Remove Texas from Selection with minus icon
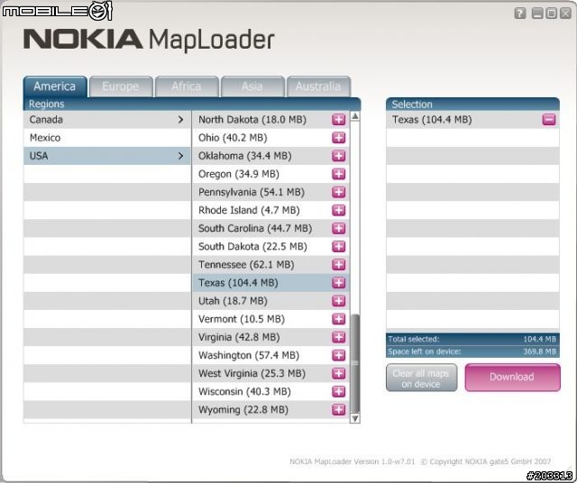Image resolution: width=577 pixels, height=483 pixels. click(549, 120)
